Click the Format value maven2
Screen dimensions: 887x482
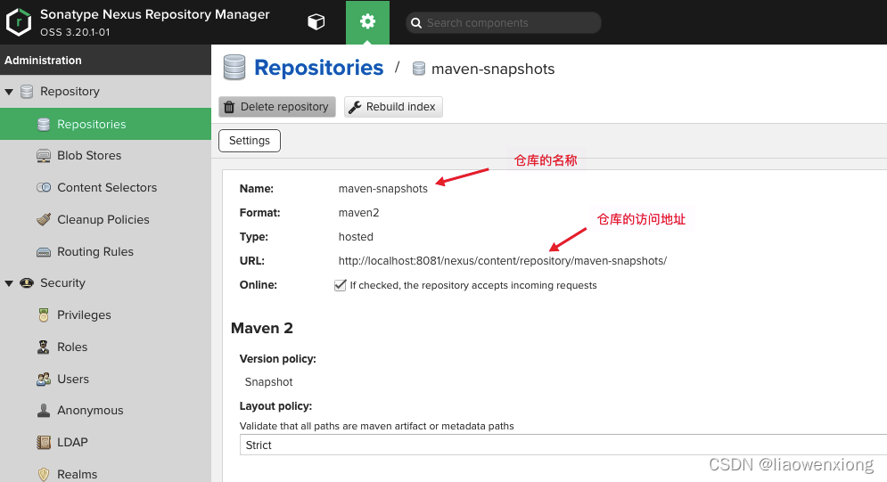pyautogui.click(x=358, y=213)
